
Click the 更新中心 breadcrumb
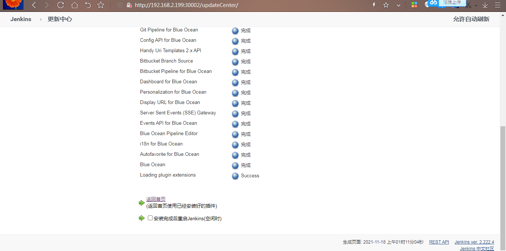pyautogui.click(x=60, y=19)
